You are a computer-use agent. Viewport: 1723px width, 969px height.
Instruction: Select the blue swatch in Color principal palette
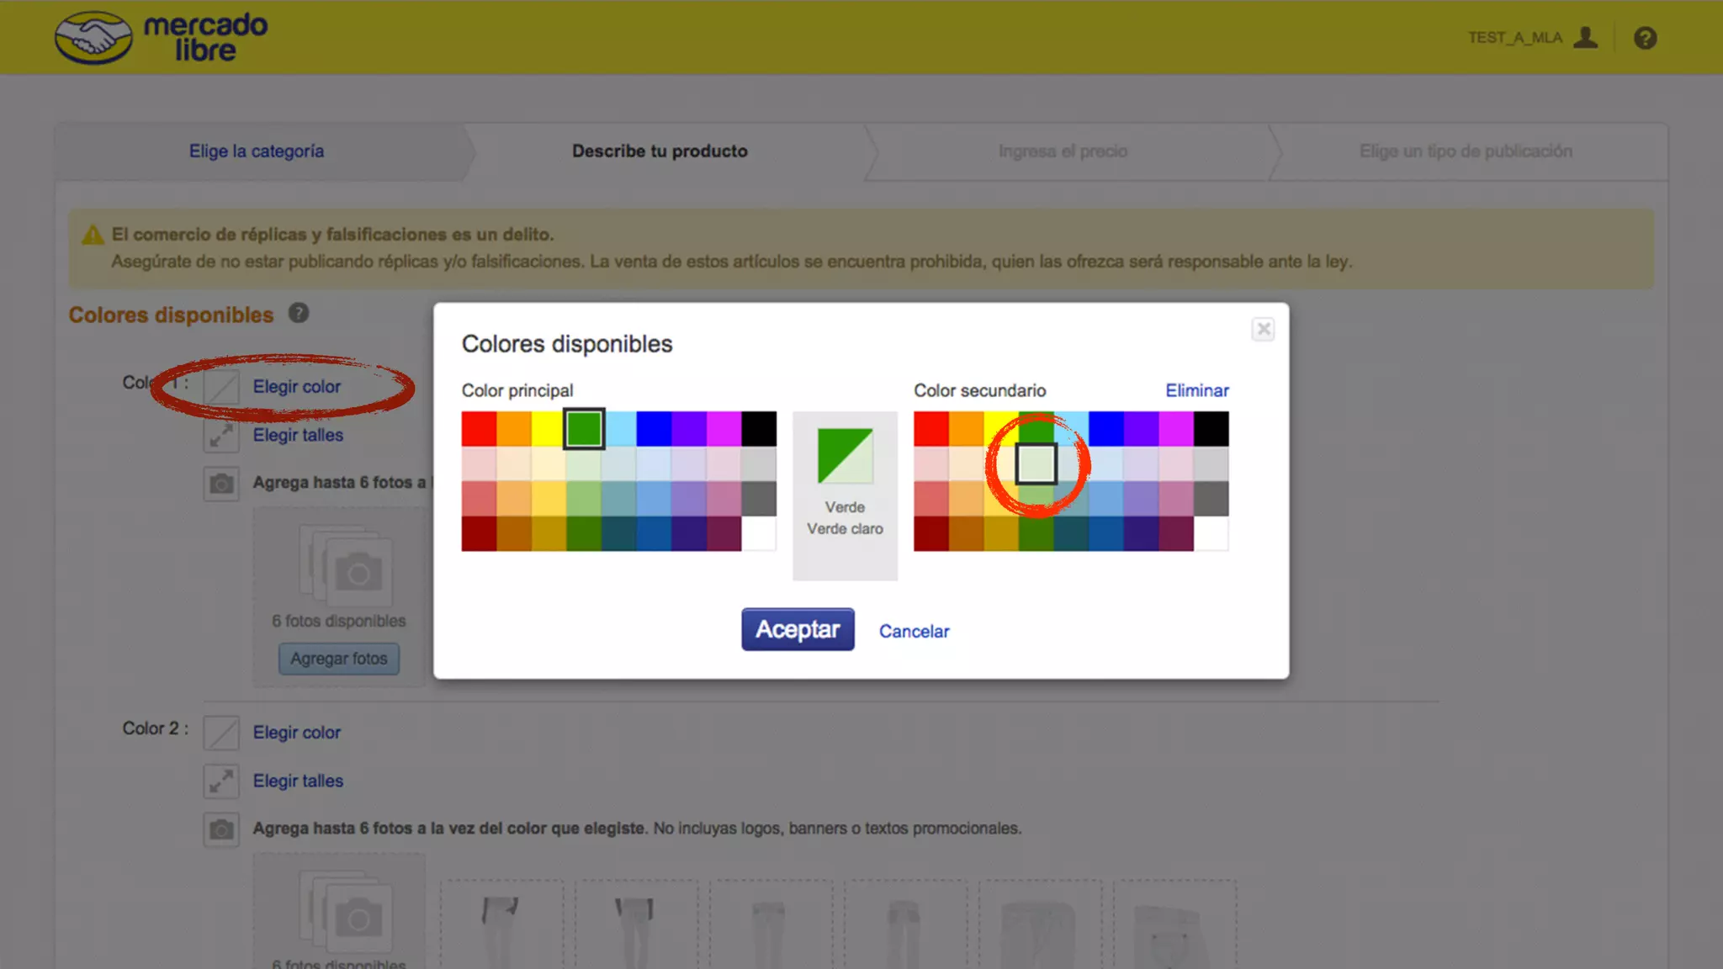tap(653, 429)
